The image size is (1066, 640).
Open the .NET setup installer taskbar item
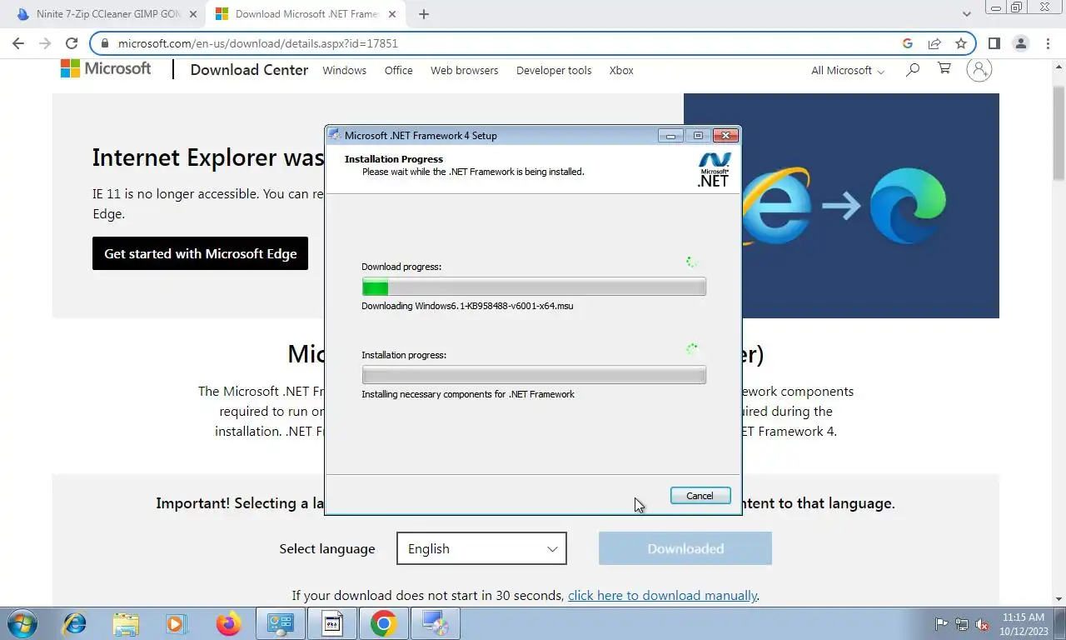tap(435, 623)
